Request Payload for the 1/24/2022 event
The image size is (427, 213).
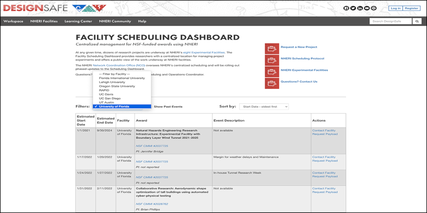325,177
